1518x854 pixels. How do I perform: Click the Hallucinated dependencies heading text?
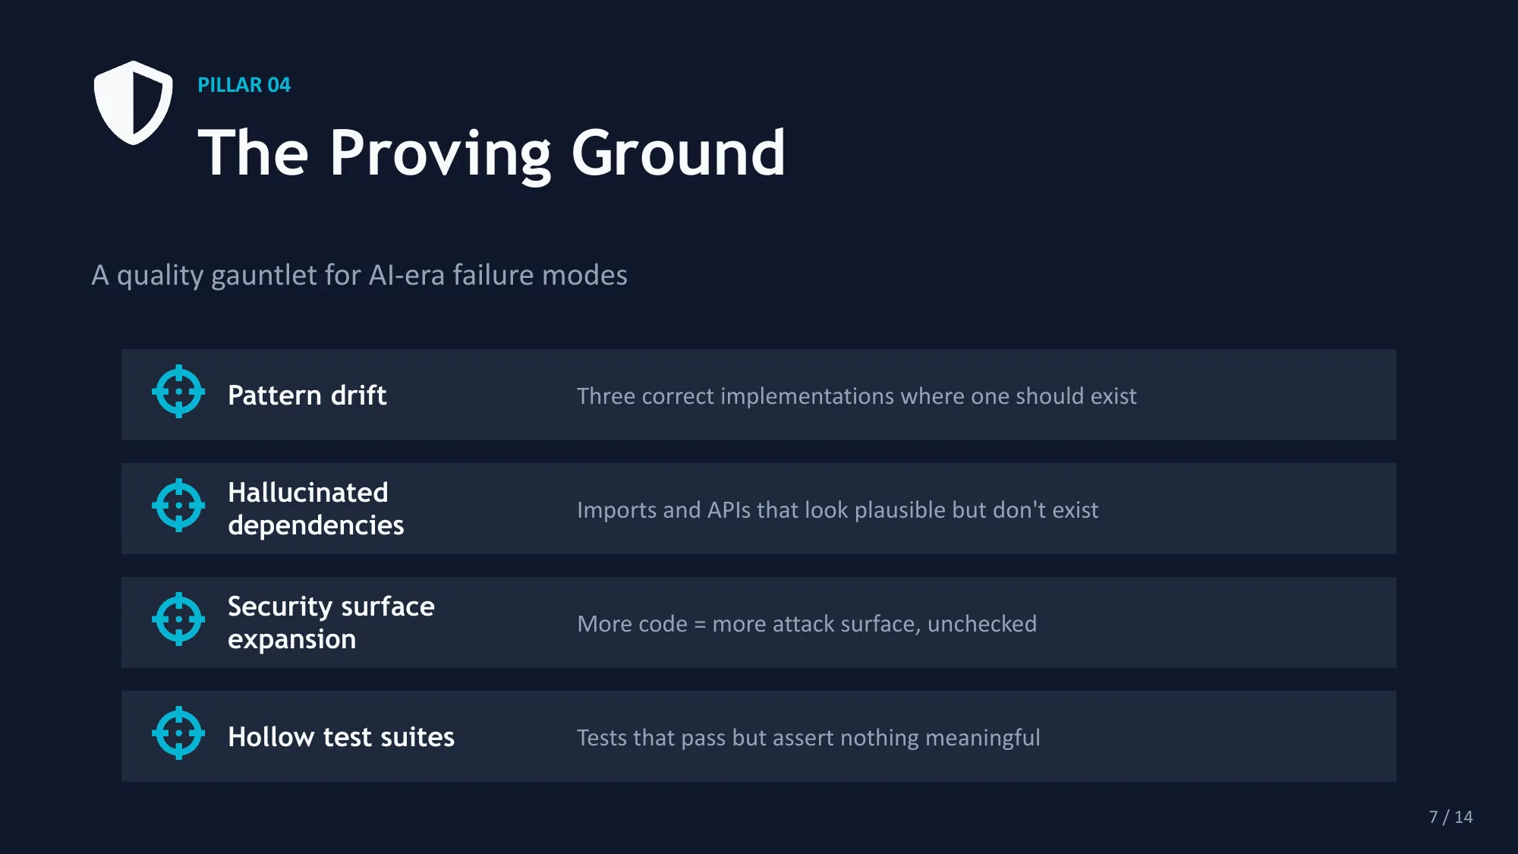(316, 509)
